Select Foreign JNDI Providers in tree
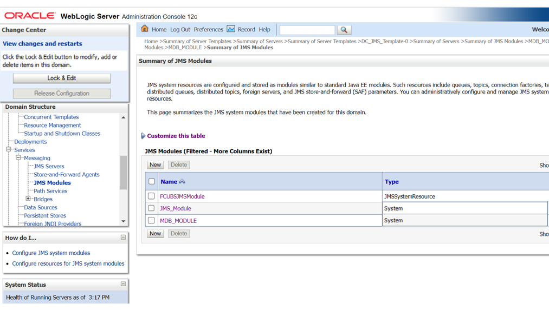This screenshot has height=310, width=549. [53, 223]
